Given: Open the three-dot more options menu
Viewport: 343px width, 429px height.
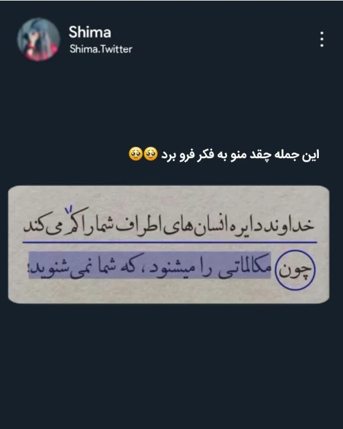Looking at the screenshot, I should coord(322,39).
